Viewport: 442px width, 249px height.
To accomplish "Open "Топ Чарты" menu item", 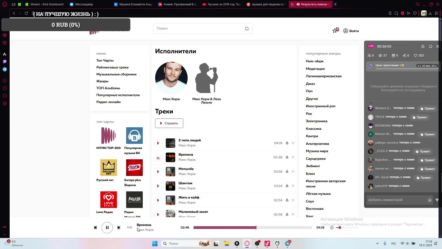I will [105, 61].
